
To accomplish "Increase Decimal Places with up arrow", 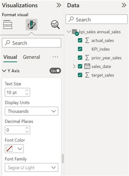I will click(27, 128).
